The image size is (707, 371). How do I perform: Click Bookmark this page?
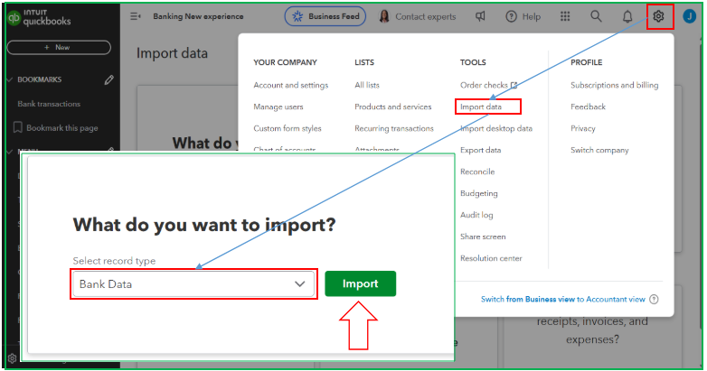pos(62,128)
